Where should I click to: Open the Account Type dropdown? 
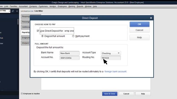tap(111, 53)
